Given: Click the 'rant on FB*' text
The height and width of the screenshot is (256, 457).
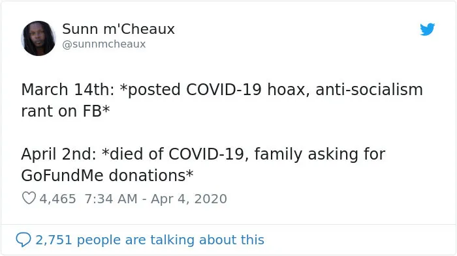Looking at the screenshot, I should click(x=65, y=111).
